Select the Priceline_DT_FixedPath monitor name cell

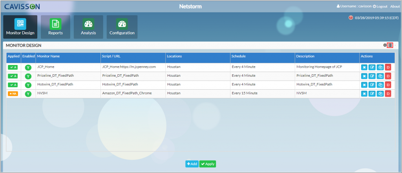click(68, 76)
